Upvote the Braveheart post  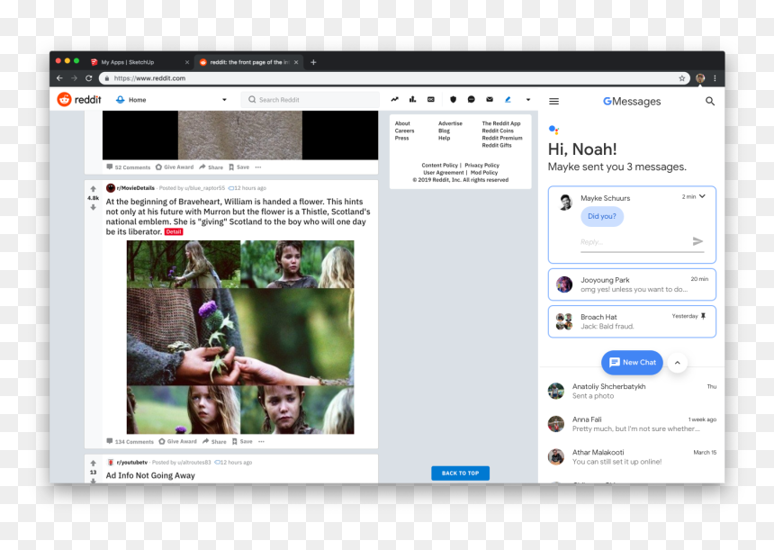93,189
